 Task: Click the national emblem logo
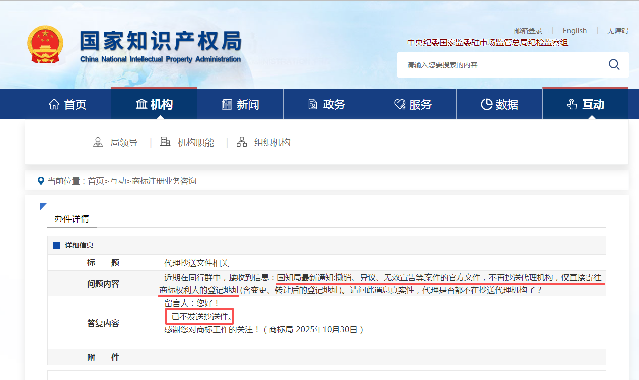[x=45, y=45]
